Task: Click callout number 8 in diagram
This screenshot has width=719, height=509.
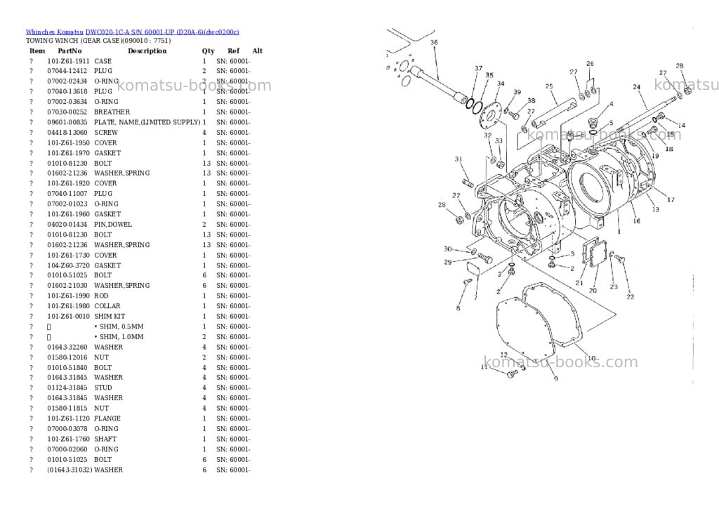Action: [458, 308]
